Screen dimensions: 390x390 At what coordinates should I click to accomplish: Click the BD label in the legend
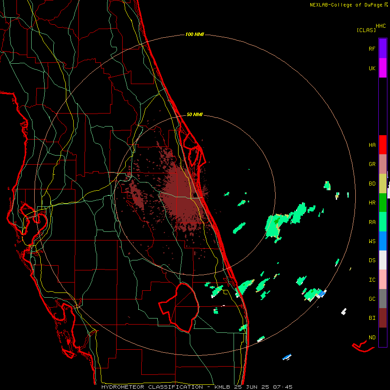pyautogui.click(x=372, y=184)
